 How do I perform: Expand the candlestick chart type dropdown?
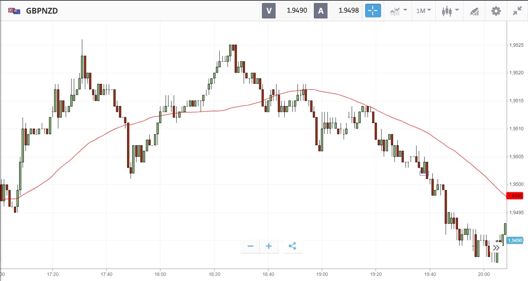pos(450,11)
